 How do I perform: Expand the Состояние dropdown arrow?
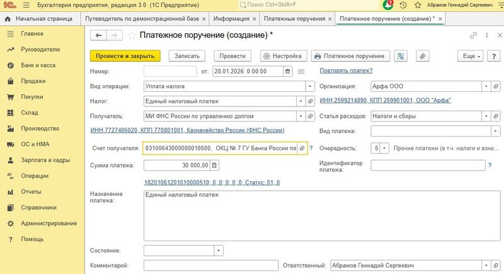click(219, 251)
